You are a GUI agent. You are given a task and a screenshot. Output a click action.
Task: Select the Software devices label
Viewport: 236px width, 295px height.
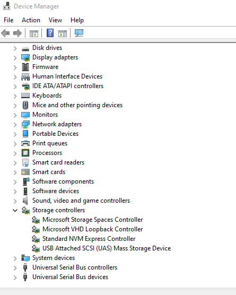click(x=56, y=191)
